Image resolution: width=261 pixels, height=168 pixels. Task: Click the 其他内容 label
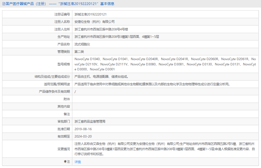coord(64,106)
